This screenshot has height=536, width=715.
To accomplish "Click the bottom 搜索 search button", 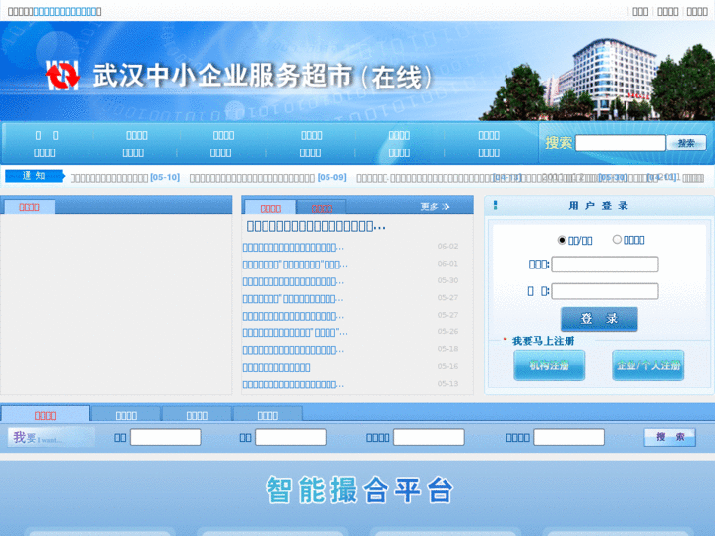I will pos(670,437).
